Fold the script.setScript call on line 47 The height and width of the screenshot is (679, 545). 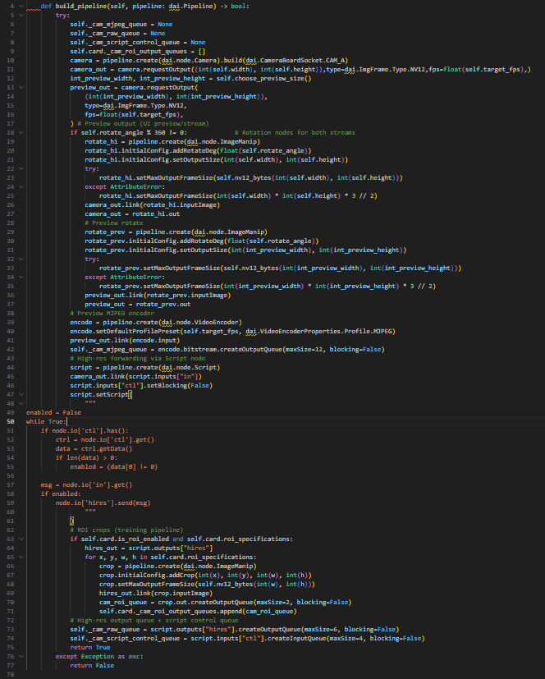click(21, 394)
